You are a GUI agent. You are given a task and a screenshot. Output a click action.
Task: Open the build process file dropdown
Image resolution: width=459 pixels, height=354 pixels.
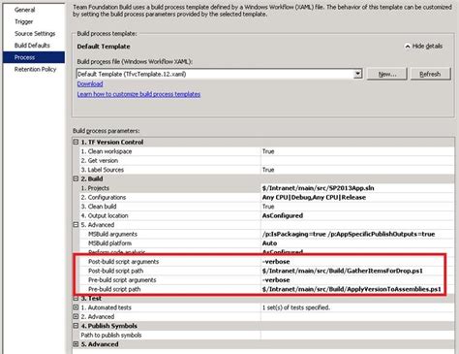[357, 74]
